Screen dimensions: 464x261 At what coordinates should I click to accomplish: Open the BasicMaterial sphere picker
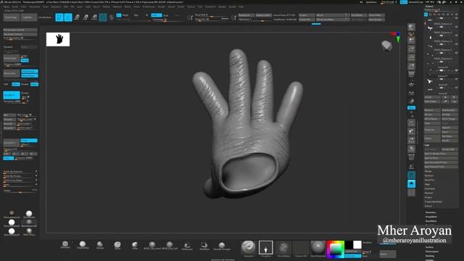coord(318,248)
